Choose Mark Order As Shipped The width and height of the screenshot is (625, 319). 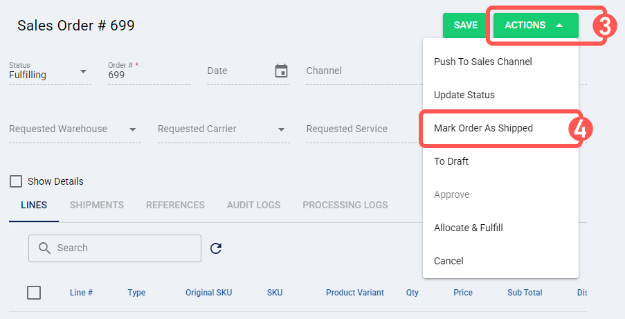pyautogui.click(x=500, y=129)
